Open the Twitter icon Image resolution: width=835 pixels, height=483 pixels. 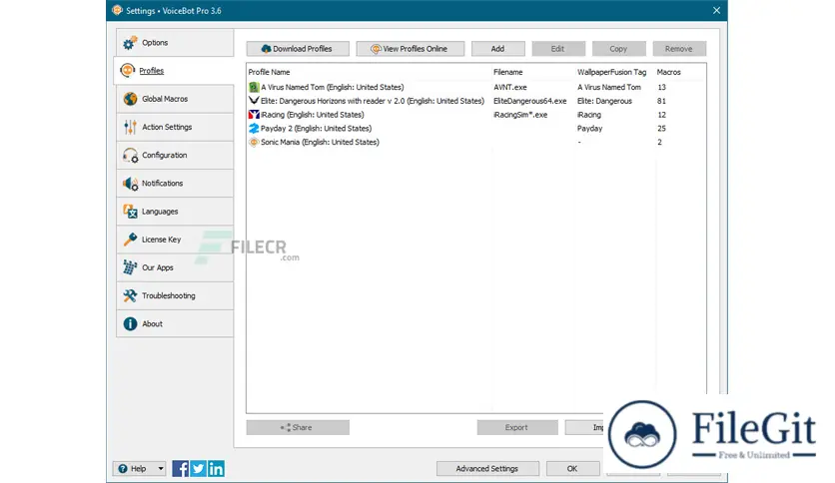[x=198, y=469]
